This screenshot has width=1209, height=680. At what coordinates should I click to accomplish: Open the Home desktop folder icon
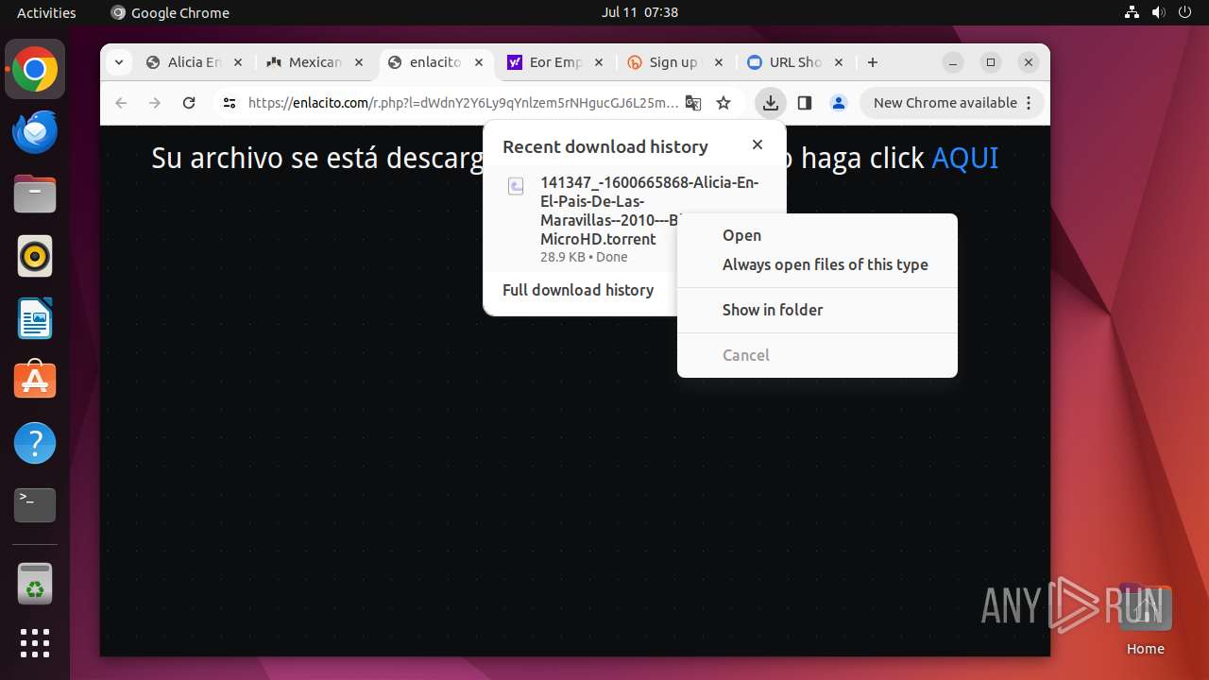tap(1145, 620)
